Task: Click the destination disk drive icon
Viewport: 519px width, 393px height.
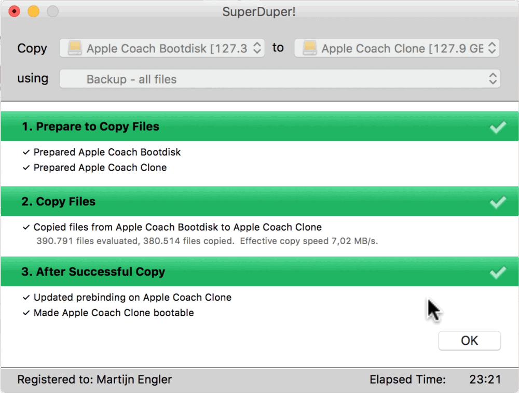Action: (310, 48)
